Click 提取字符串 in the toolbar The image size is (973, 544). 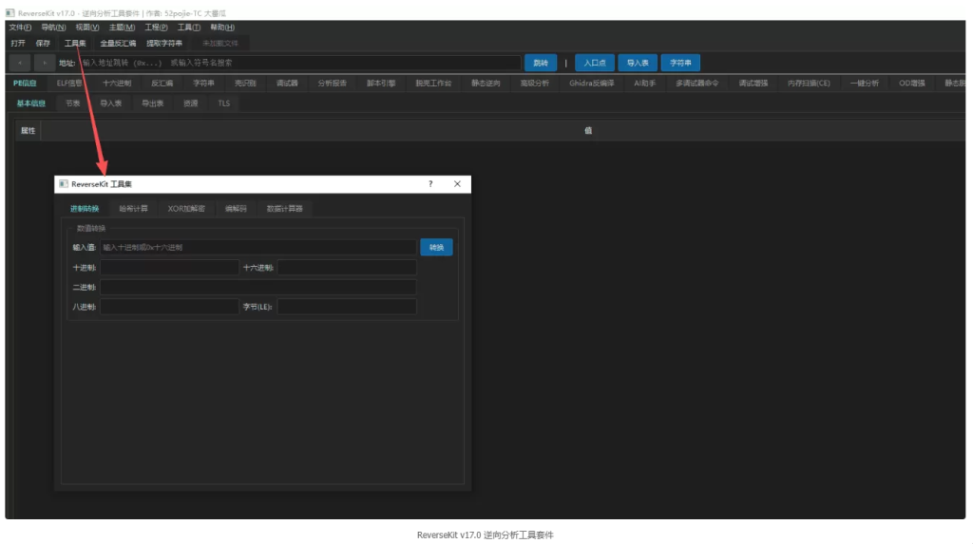164,44
